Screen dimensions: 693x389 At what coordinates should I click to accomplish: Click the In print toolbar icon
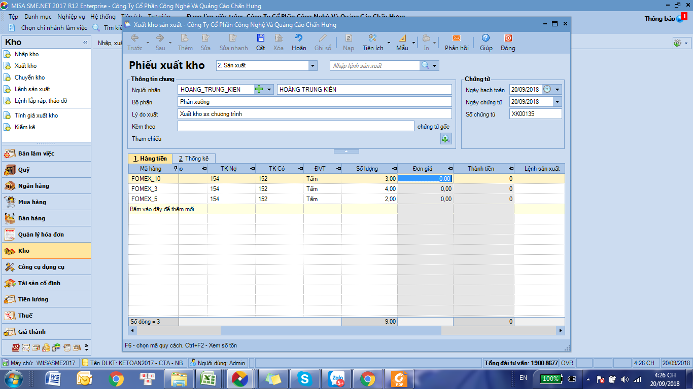pyautogui.click(x=426, y=38)
